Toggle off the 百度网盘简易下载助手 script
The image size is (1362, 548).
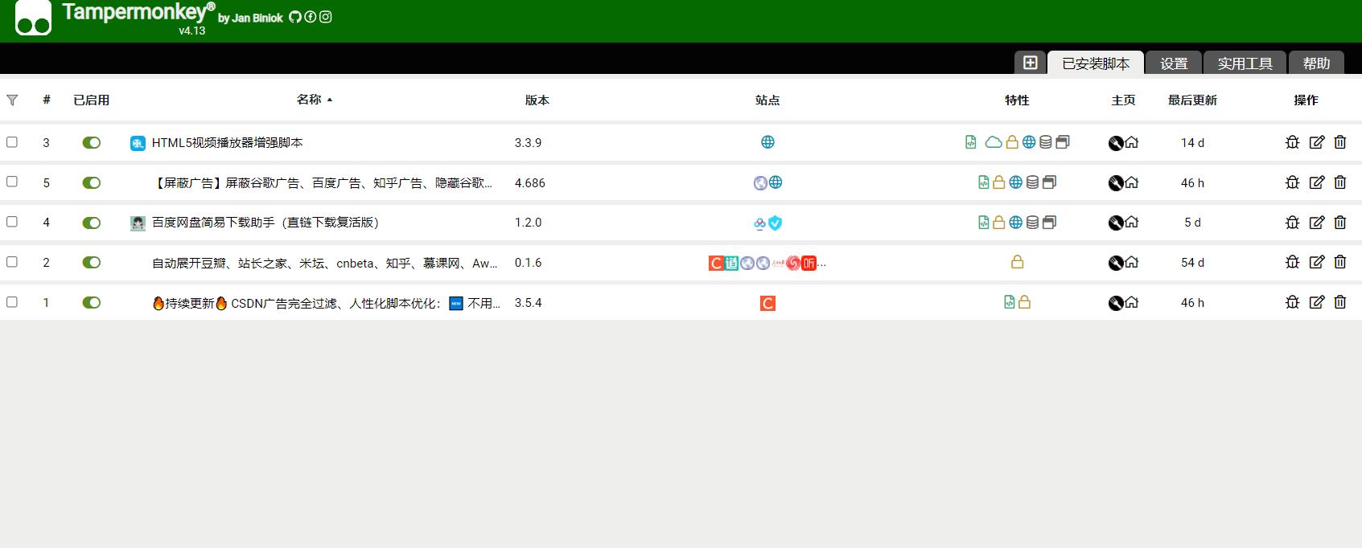click(92, 223)
